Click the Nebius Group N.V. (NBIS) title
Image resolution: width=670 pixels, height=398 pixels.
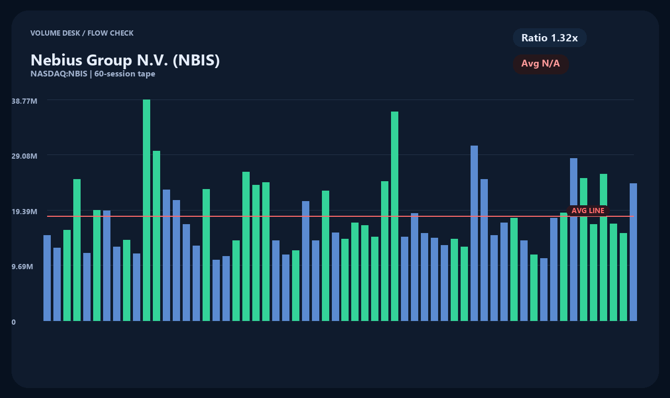(125, 60)
